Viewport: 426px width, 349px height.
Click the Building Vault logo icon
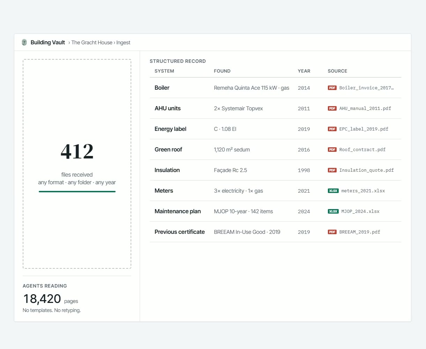pos(24,42)
